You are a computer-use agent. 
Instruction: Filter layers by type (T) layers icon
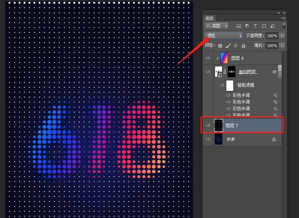click(255, 26)
